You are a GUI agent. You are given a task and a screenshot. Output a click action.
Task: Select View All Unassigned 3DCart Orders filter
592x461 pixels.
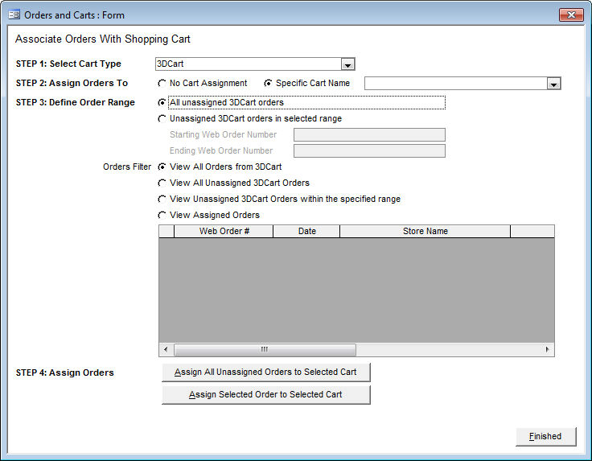coord(163,183)
